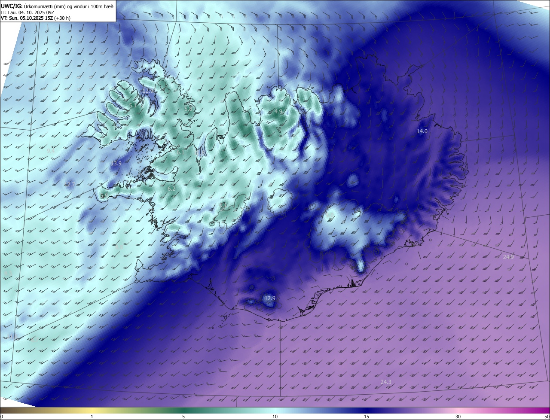Click the 24.9 value over the eastern sea

[x=508, y=257]
